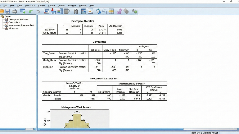This screenshot has height=134, width=239.
Task: Click the IBM SPSS Statistics Viewer status text
Action: [x=205, y=133]
